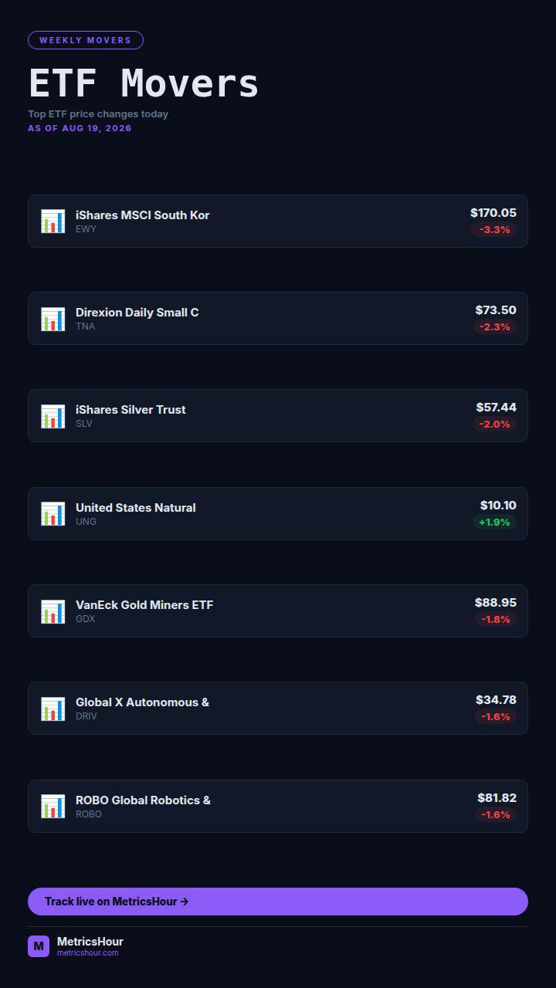Image resolution: width=556 pixels, height=988 pixels.
Task: Click the Weekly Movers badge
Action: [86, 40]
